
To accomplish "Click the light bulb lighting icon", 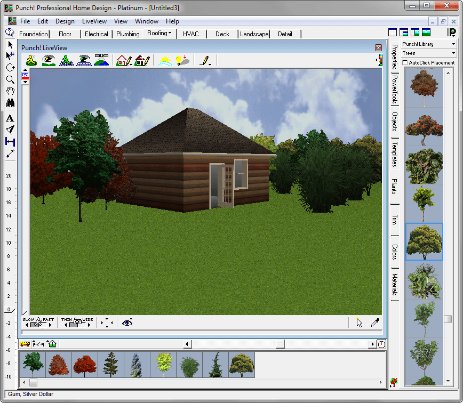I will 182,60.
